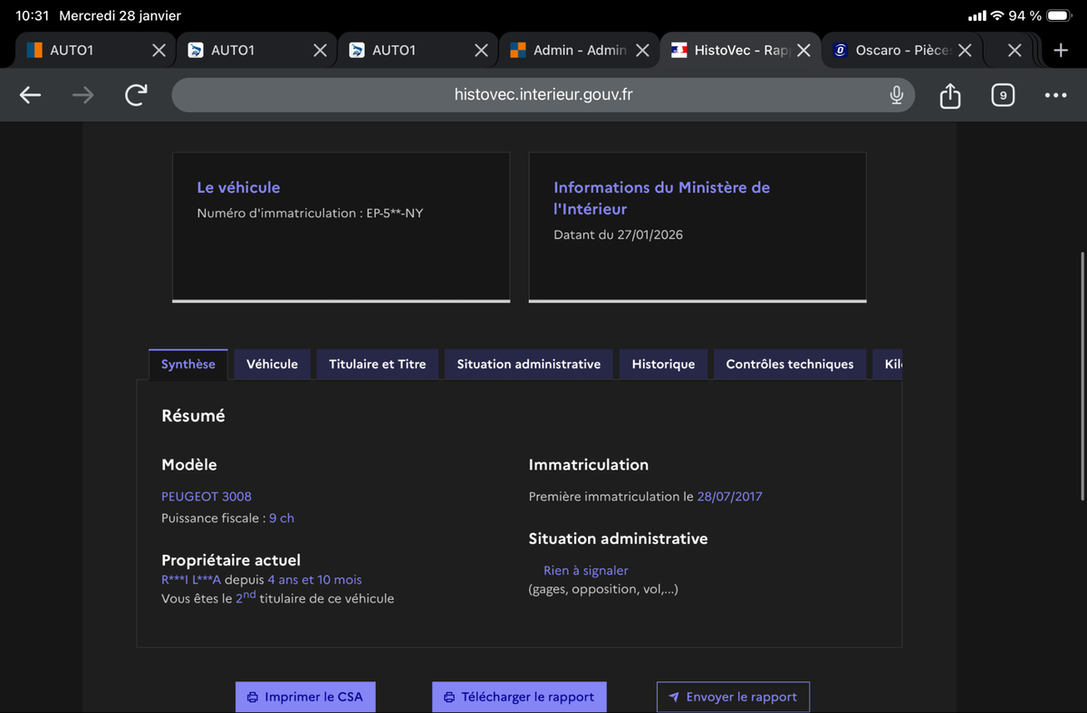Click Envoyer le rapport button

point(733,697)
